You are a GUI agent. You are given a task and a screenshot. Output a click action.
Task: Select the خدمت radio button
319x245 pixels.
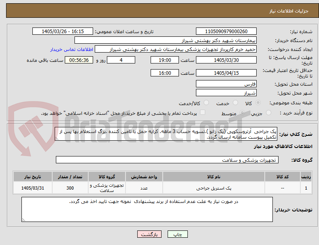pos(235,103)
